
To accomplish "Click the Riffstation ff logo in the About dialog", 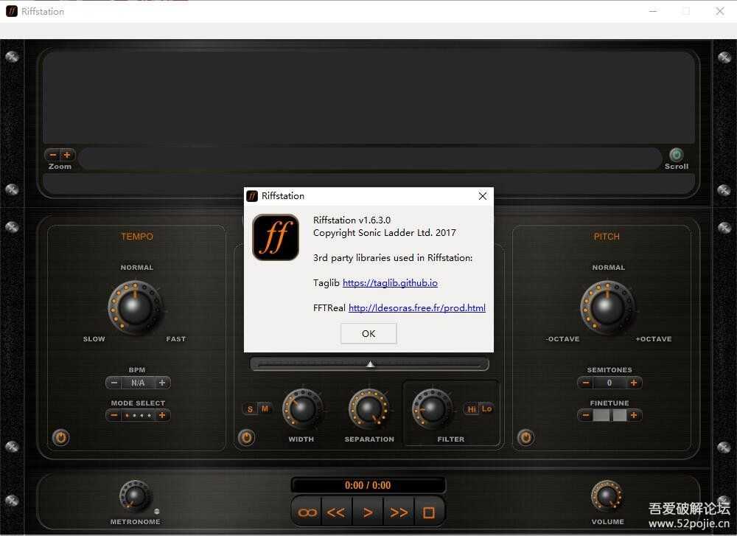I will tap(275, 238).
